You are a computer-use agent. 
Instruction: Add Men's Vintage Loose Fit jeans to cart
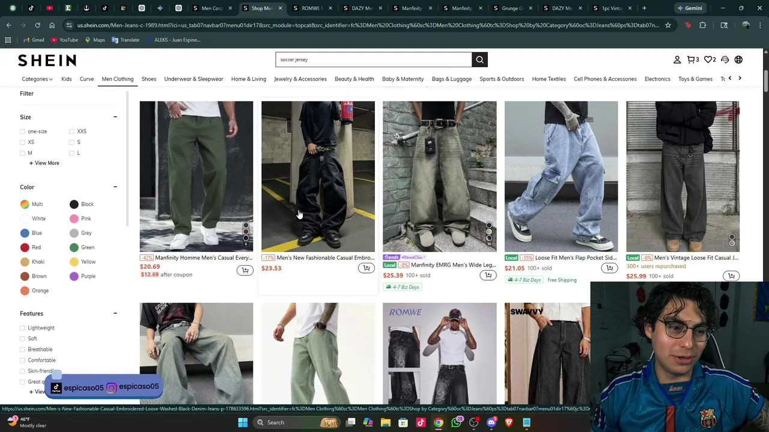point(731,276)
